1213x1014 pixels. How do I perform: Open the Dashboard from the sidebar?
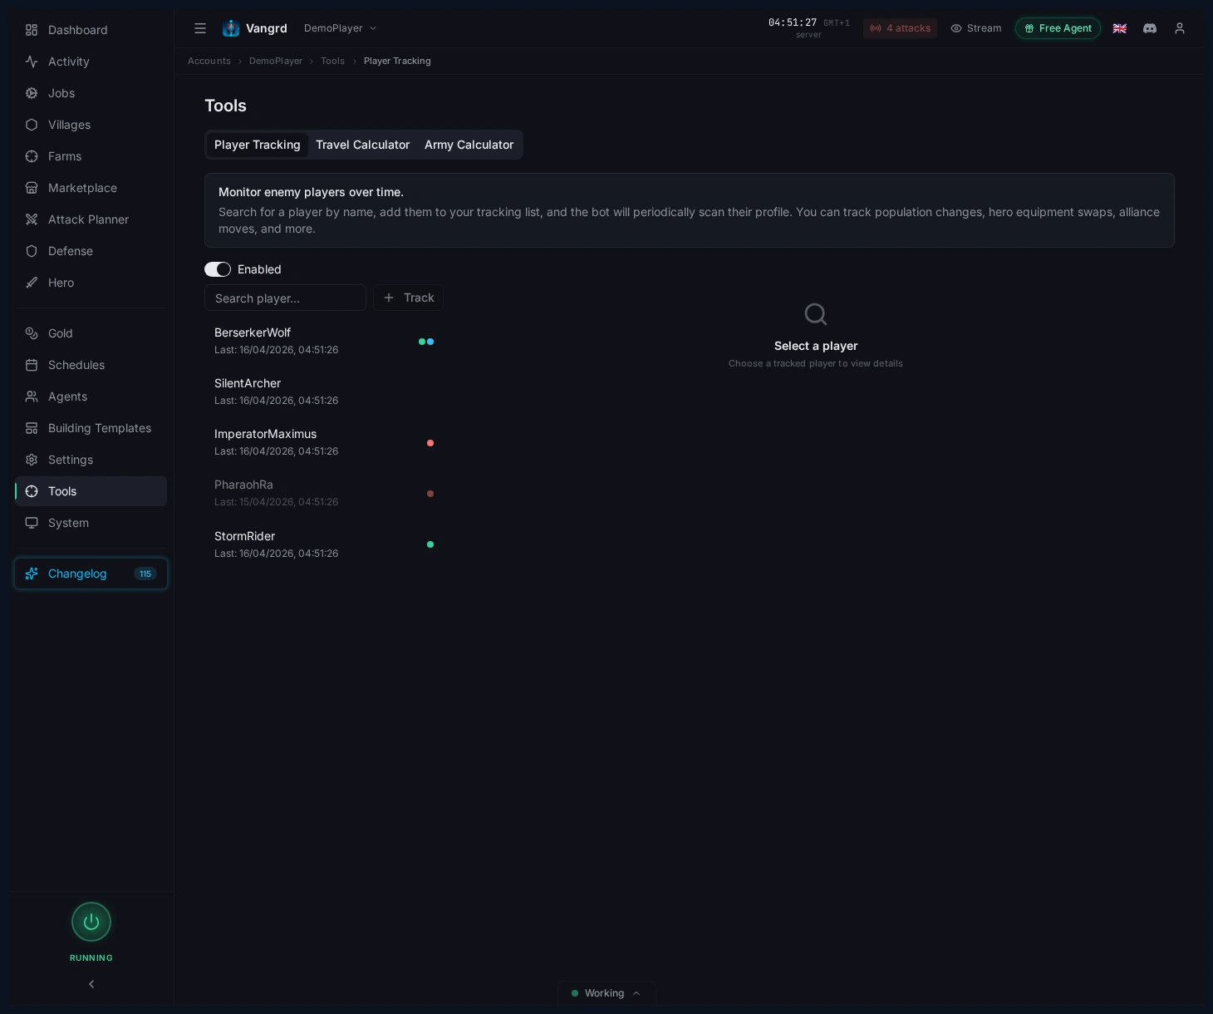[77, 30]
